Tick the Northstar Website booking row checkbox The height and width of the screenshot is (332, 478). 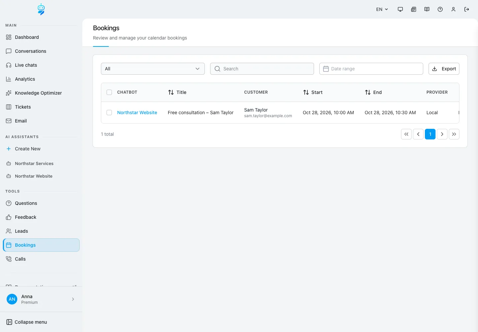(109, 113)
